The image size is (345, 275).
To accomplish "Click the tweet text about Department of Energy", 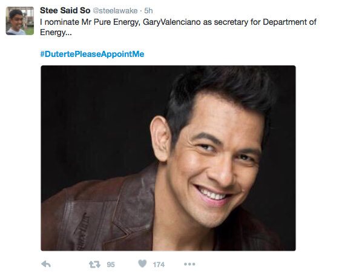I will click(178, 27).
